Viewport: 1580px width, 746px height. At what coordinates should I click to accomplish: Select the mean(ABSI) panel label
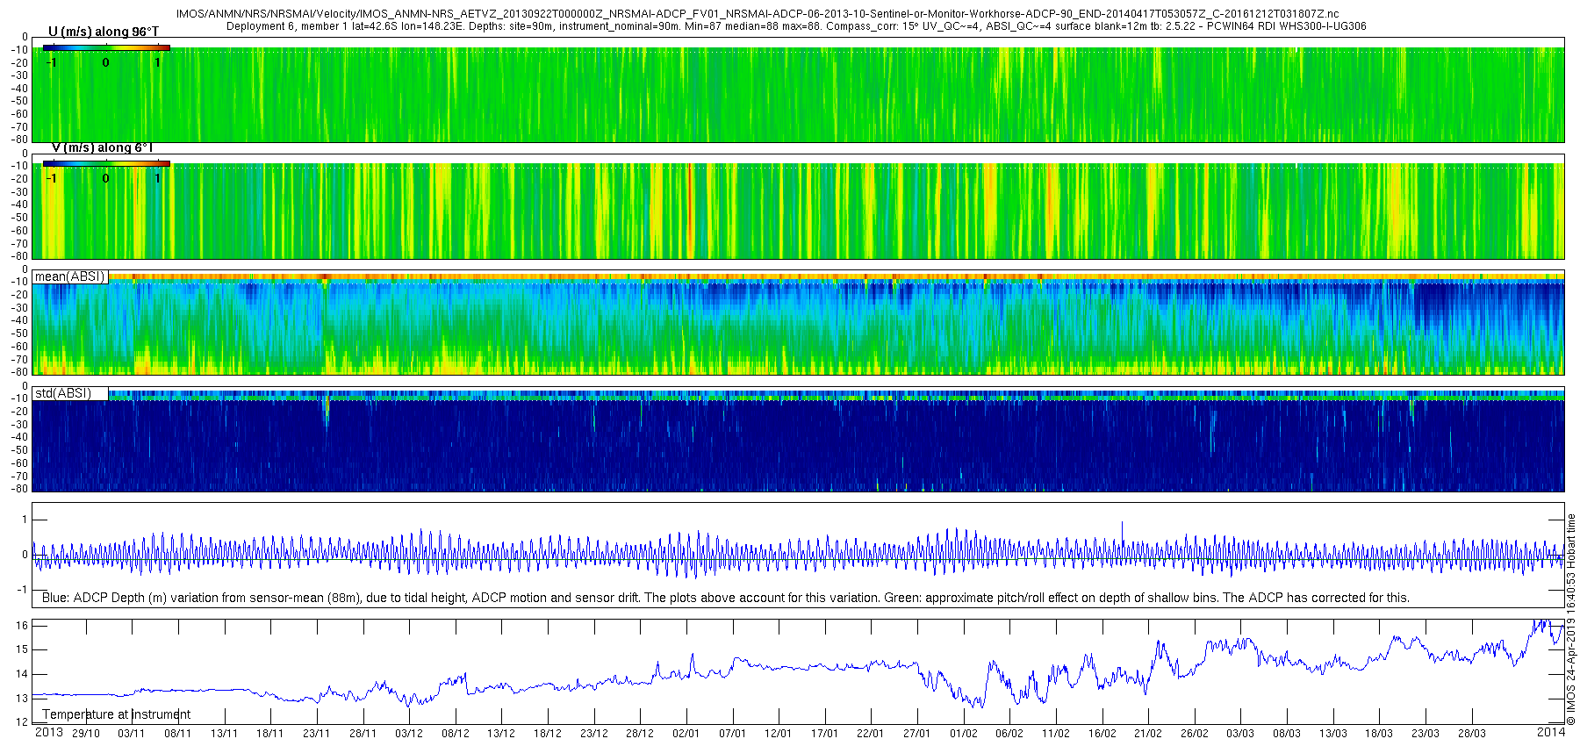pyautogui.click(x=70, y=276)
